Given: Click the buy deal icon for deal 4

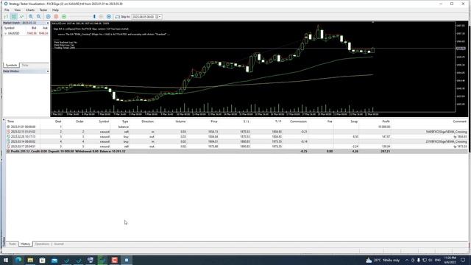Looking at the screenshot, I should pos(8,141).
